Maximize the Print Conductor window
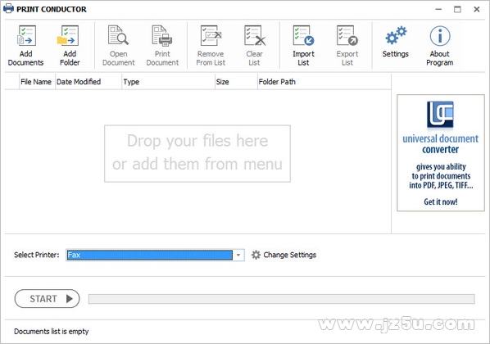 pyautogui.click(x=457, y=9)
